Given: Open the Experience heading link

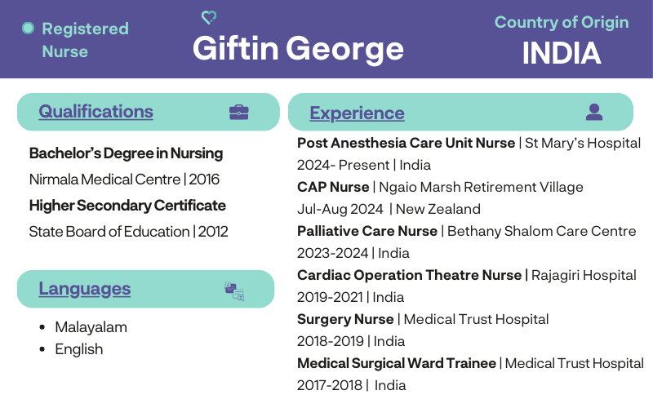Looking at the screenshot, I should coord(357,113).
